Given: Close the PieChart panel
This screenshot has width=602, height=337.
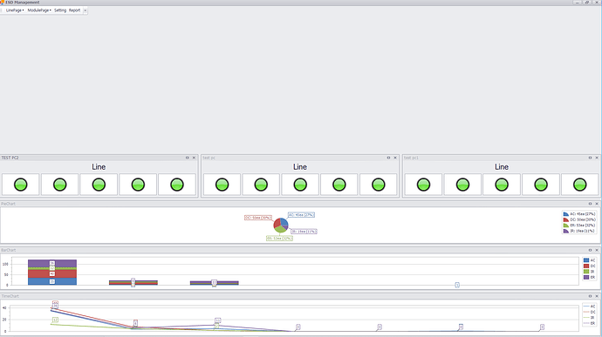Looking at the screenshot, I should pyautogui.click(x=597, y=204).
